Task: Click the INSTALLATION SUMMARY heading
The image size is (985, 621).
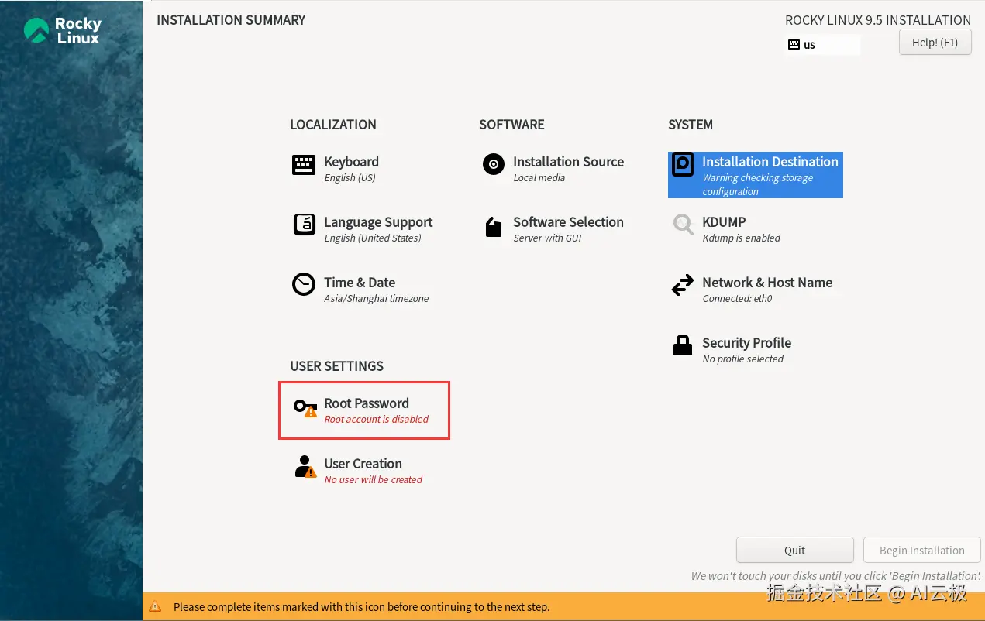Action: 231,20
